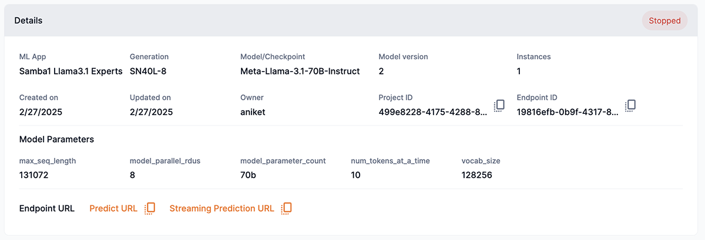This screenshot has width=705, height=240.
Task: Click the truncated Endpoint ID value 19816efb
Action: click(x=568, y=111)
